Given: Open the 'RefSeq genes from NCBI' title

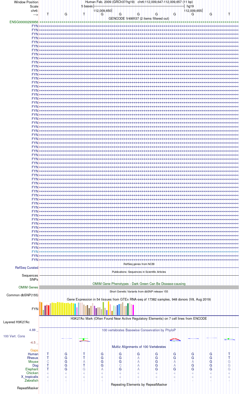Looking at the screenshot, I should pos(139,264).
